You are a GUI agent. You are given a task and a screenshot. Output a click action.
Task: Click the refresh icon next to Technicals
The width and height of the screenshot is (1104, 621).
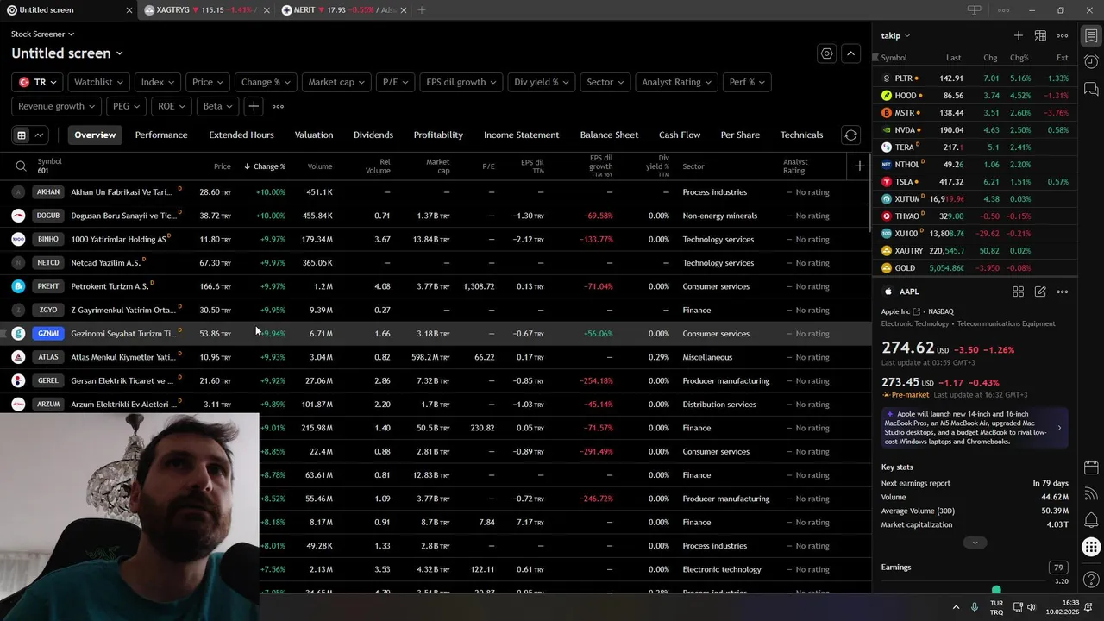click(850, 135)
